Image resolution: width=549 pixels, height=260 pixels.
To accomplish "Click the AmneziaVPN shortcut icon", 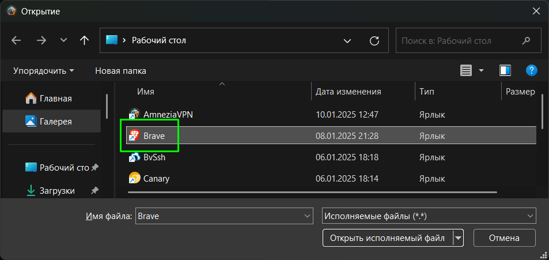I will point(134,114).
